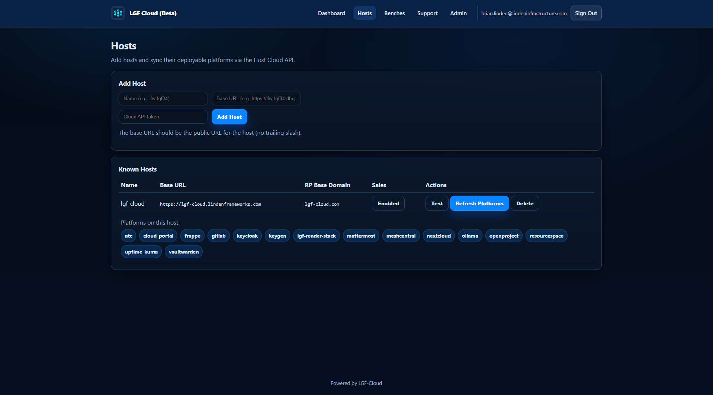This screenshot has height=395, width=713.
Task: Click the Known Hosts heading
Action: 138,169
